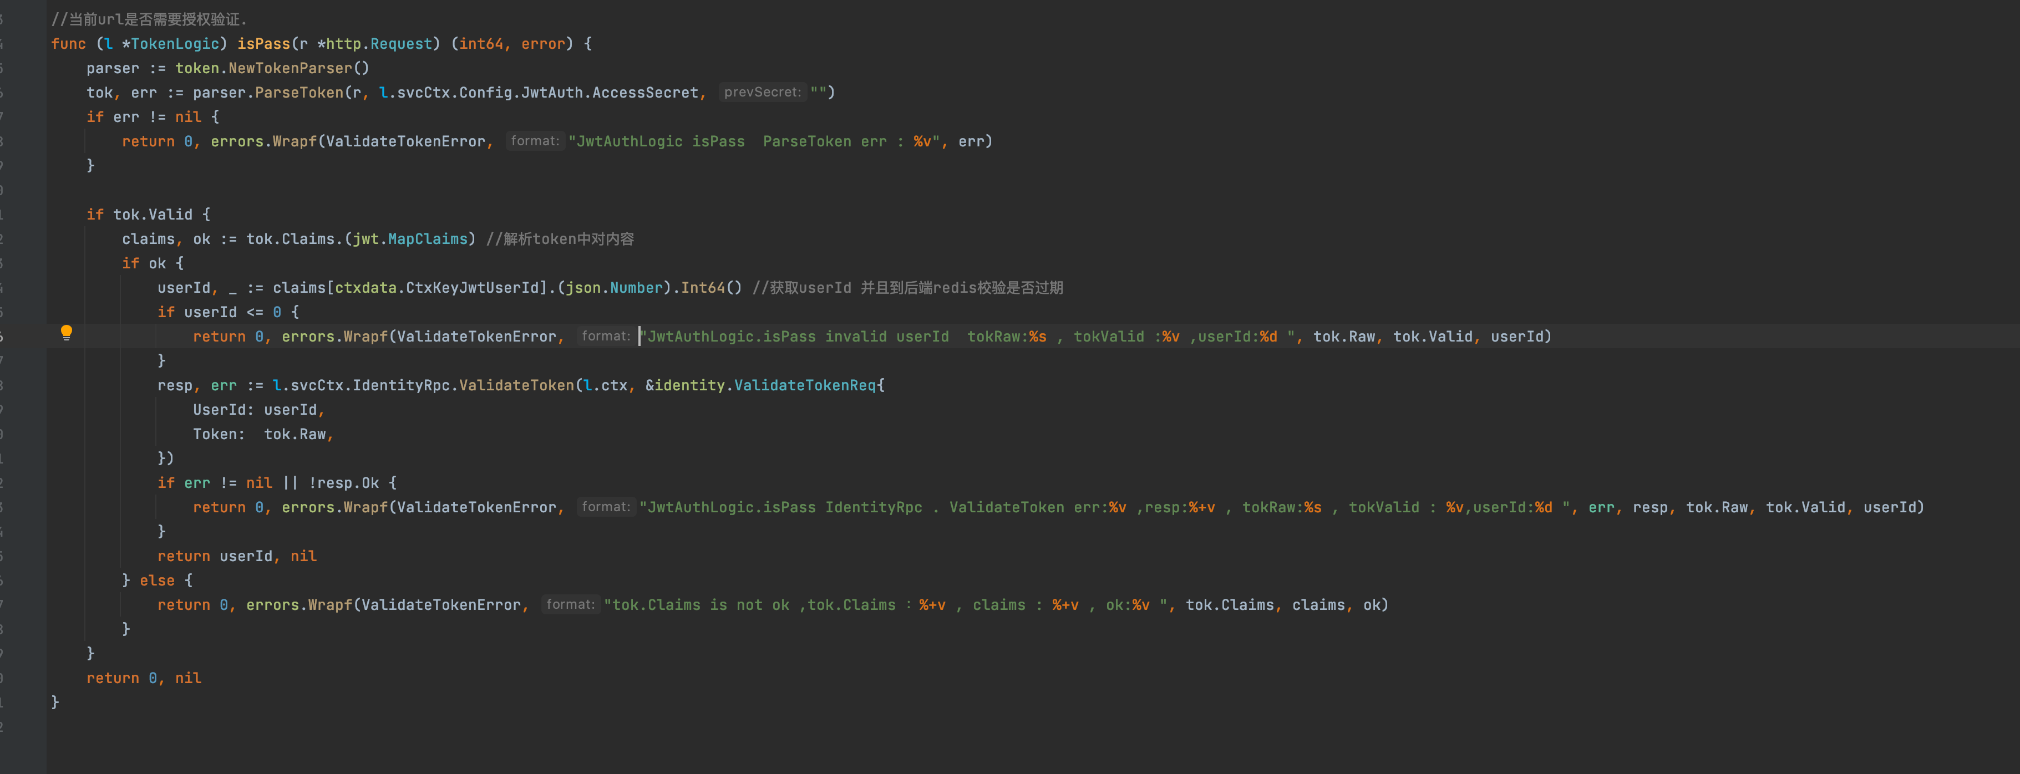Click token.NewTokenParser() call
The width and height of the screenshot is (2020, 774).
point(272,68)
